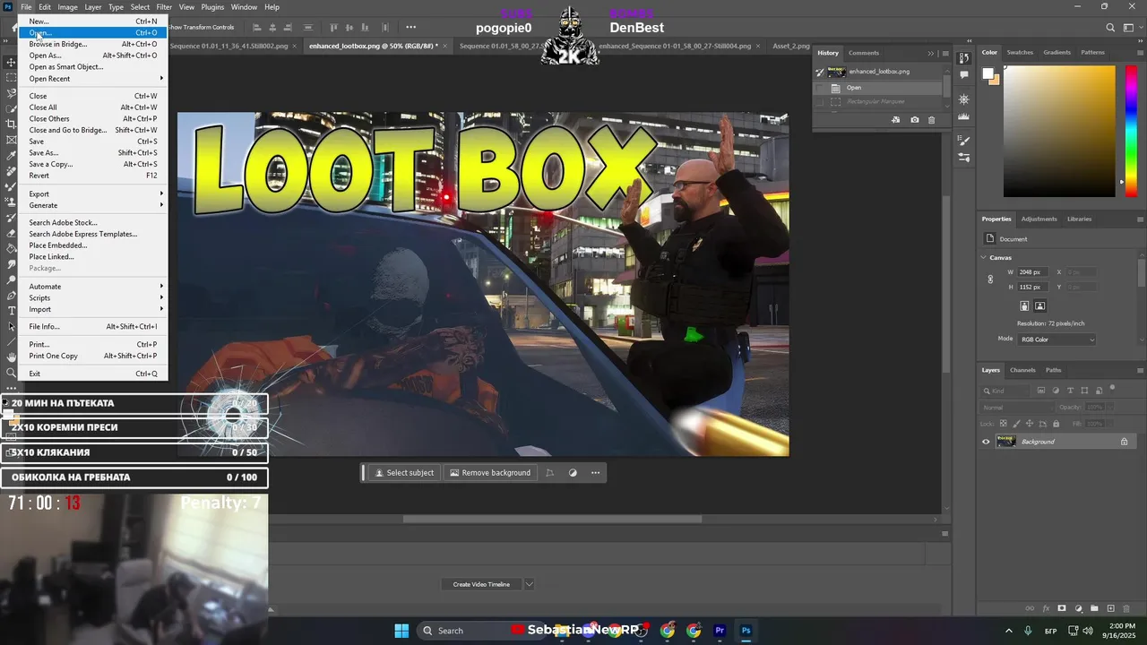Viewport: 1147px width, 645px height.
Task: Select the Crop tool in the toolbar
Action: click(11, 124)
